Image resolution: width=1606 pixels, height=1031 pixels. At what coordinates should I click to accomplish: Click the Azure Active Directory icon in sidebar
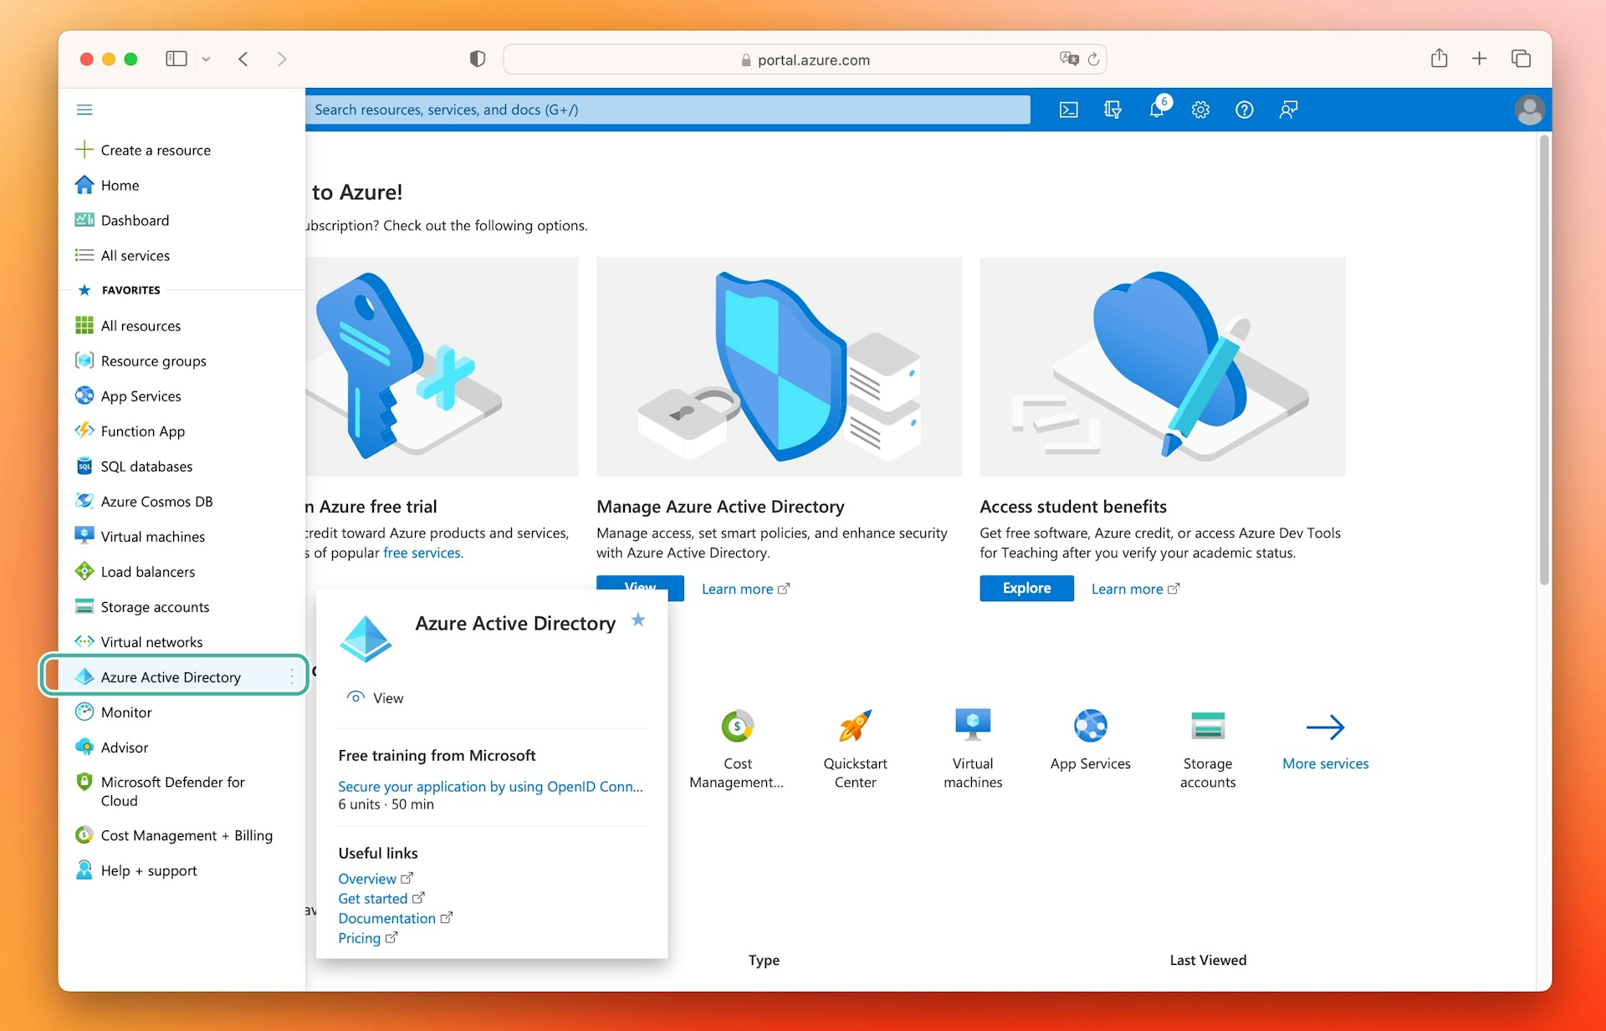88,676
